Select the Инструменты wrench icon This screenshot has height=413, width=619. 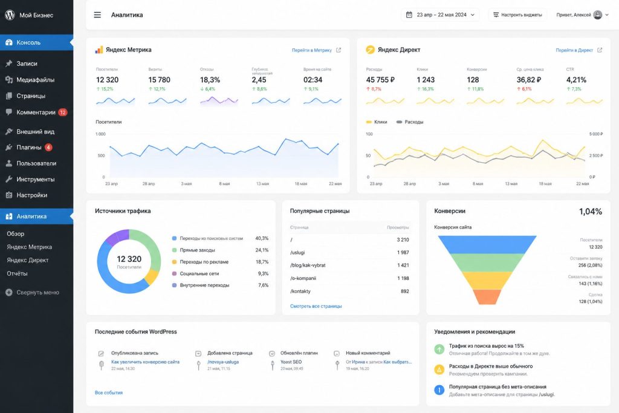(x=8, y=179)
